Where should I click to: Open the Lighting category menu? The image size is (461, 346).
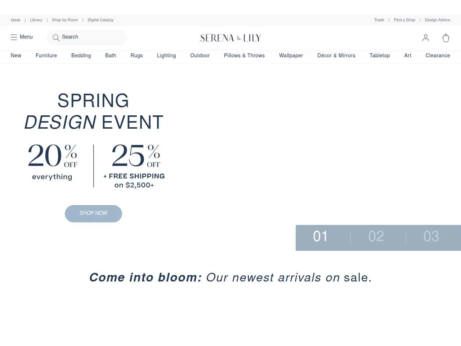[x=166, y=56]
